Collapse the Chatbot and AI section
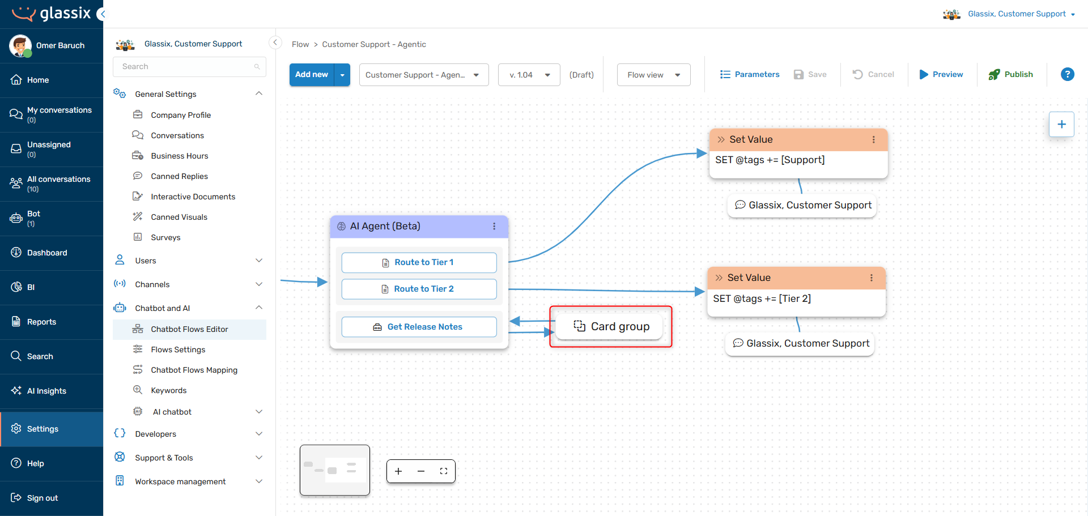Screen dimensions: 1088x516 (x=259, y=308)
